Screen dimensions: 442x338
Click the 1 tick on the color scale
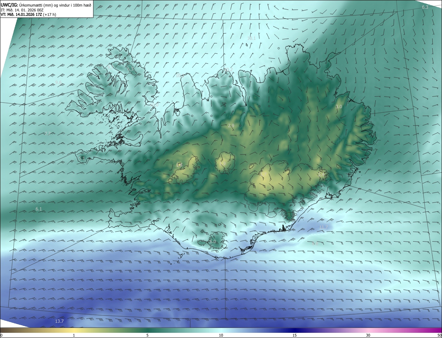pyautogui.click(x=74, y=336)
